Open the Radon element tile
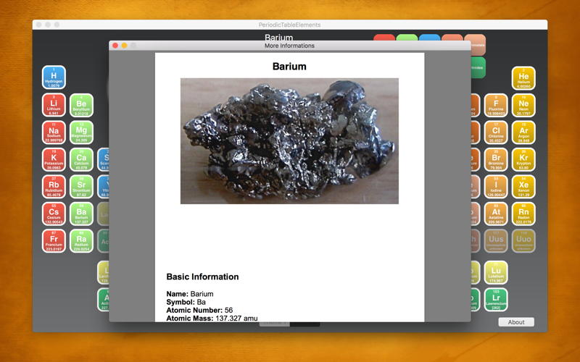580x362 pixels. click(x=523, y=214)
